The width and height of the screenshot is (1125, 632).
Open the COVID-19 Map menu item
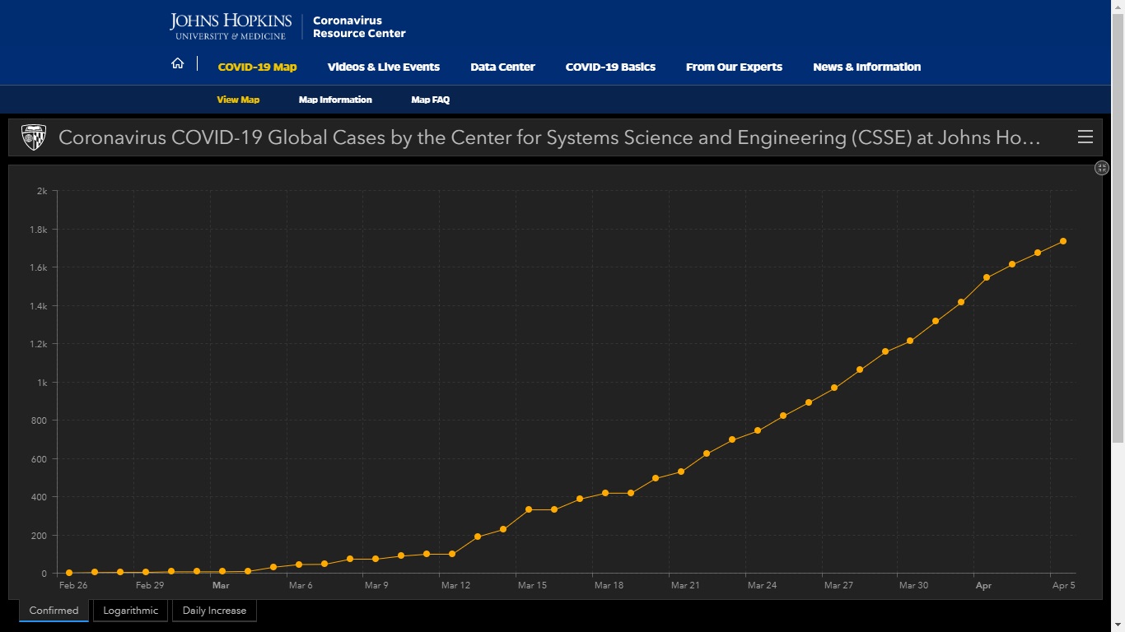tap(257, 67)
